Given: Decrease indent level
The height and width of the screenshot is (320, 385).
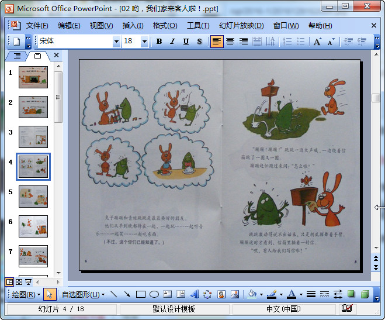Looking at the screenshot, I should click(x=348, y=42).
